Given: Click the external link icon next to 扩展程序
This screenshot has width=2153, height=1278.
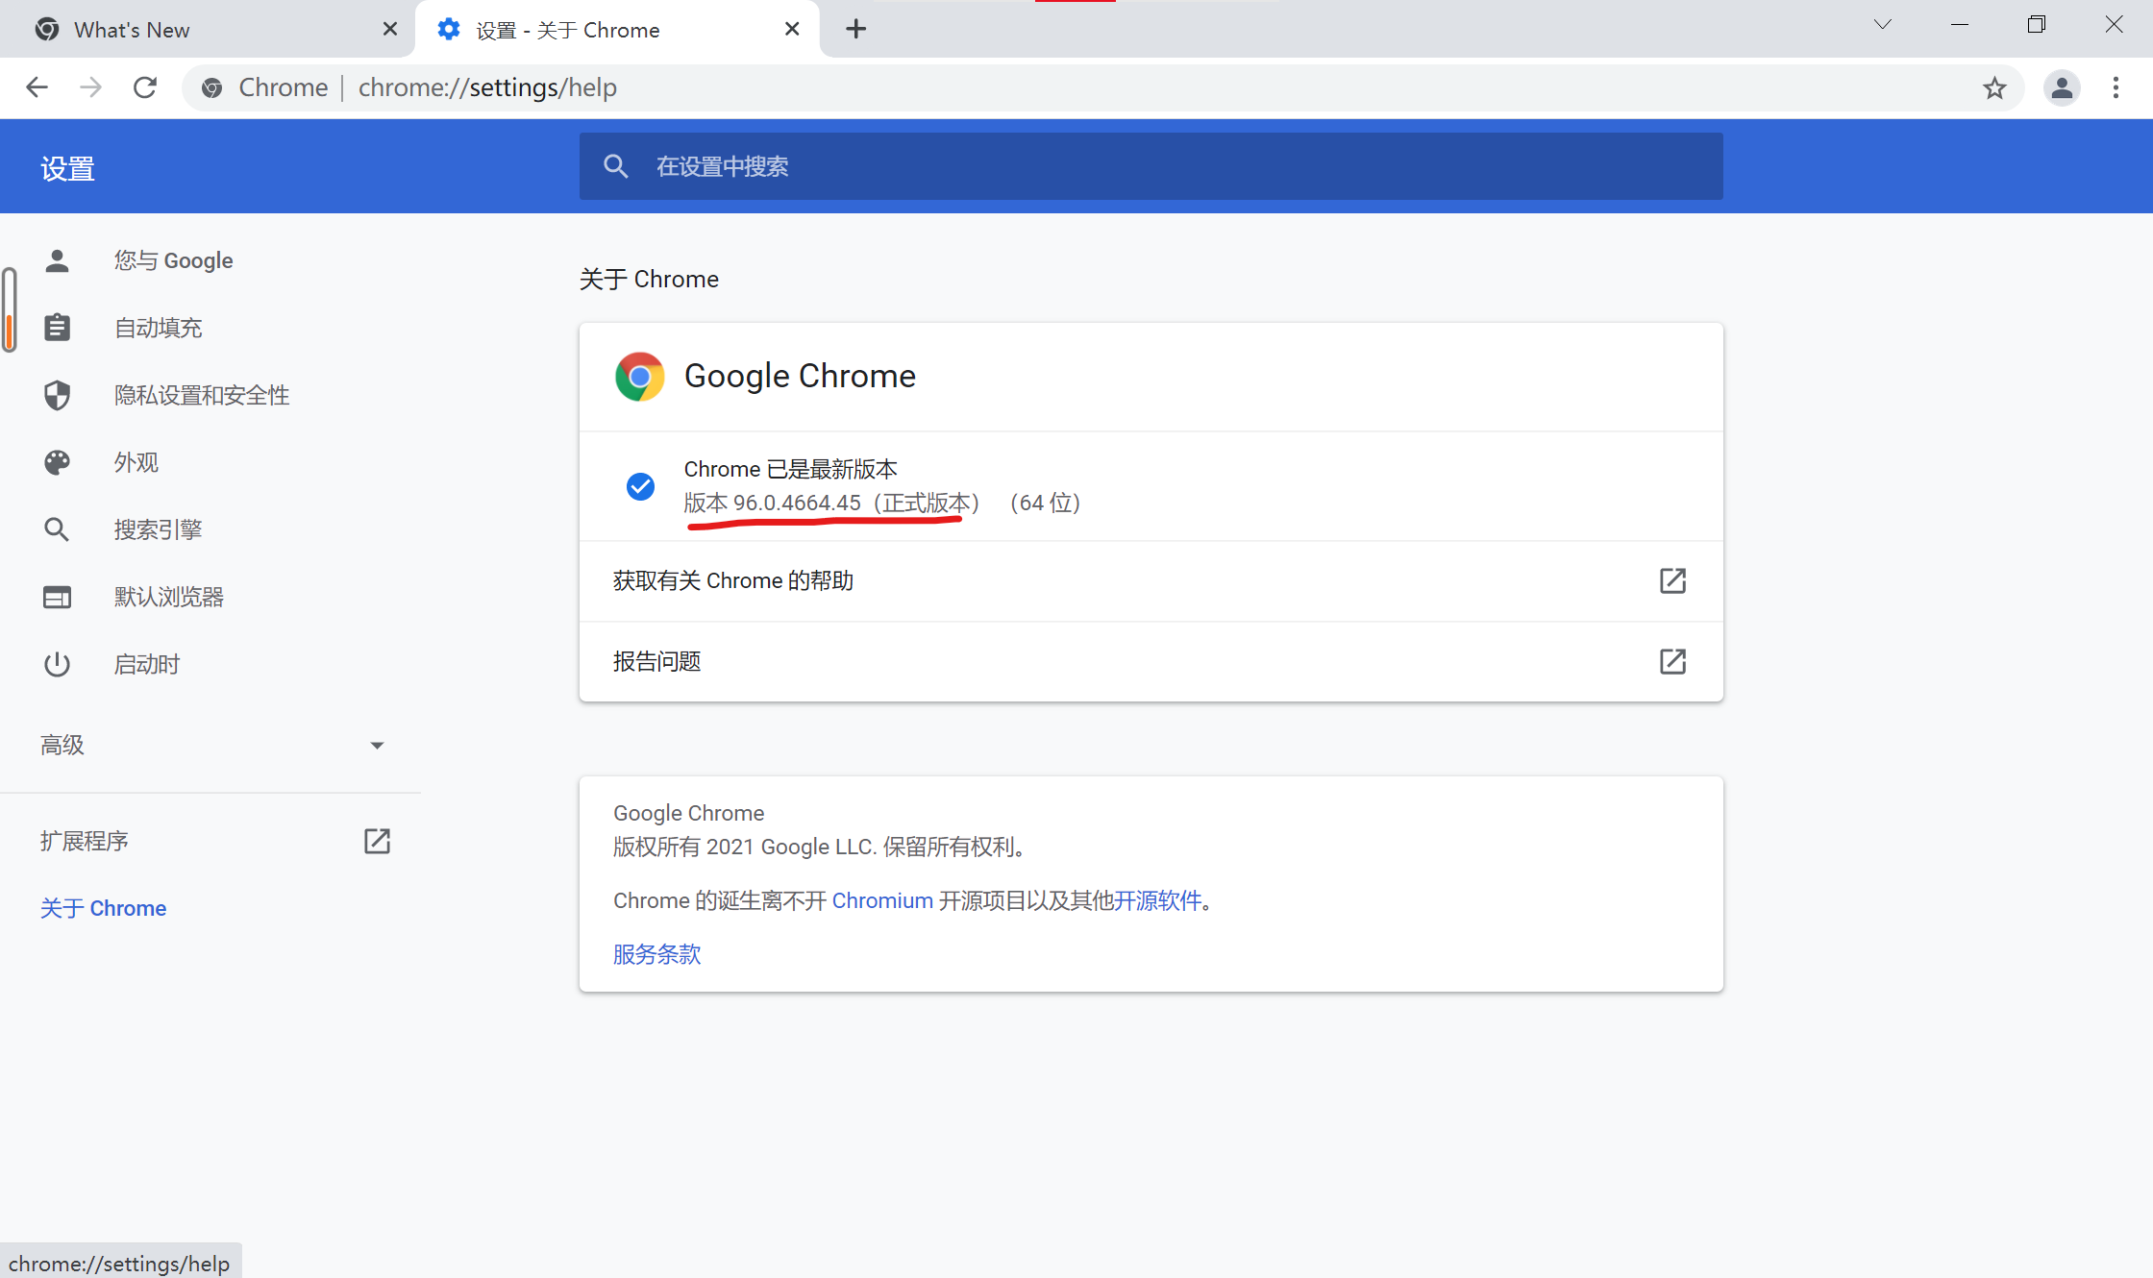Looking at the screenshot, I should click(377, 841).
